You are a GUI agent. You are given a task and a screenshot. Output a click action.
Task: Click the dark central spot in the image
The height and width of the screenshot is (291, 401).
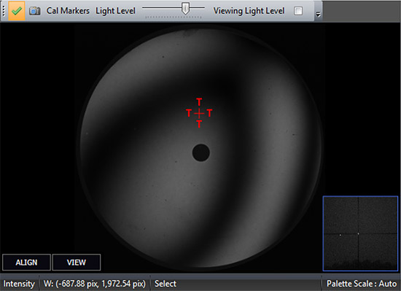(x=201, y=152)
